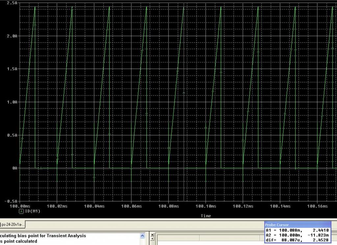Click the 100.08ms x-axis tick label
The image size is (337, 245).
(x=168, y=206)
